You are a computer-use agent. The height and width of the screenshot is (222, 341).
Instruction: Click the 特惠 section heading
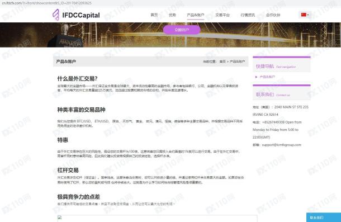click(x=63, y=140)
